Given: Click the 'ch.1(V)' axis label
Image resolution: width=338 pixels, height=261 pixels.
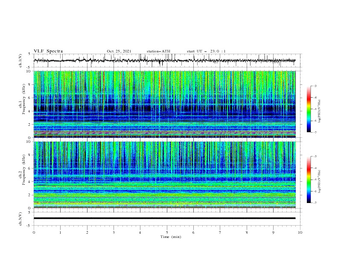Looking at the screenshot, I should 20,61.
